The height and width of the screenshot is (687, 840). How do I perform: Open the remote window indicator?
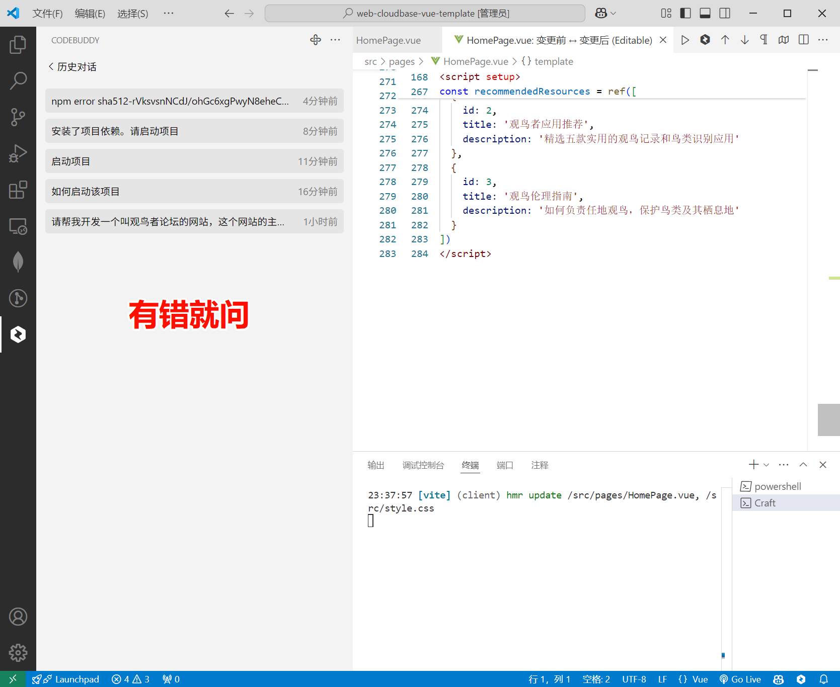pyautogui.click(x=13, y=679)
